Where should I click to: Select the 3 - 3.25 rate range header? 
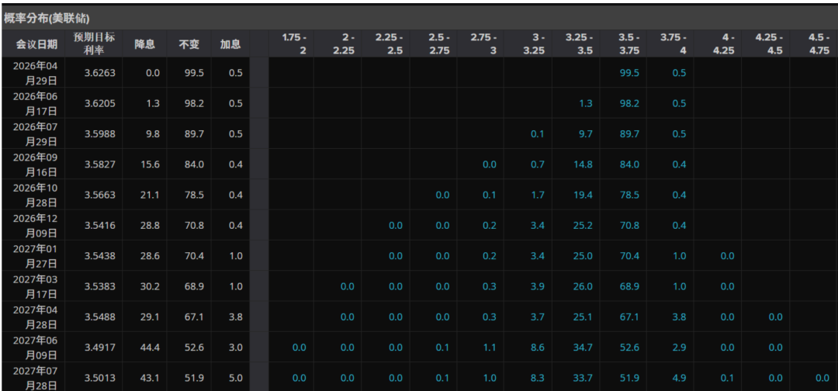tap(533, 45)
